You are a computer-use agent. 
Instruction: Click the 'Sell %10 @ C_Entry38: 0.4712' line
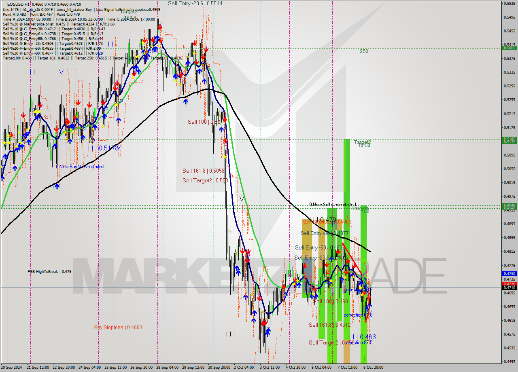[x=54, y=29]
